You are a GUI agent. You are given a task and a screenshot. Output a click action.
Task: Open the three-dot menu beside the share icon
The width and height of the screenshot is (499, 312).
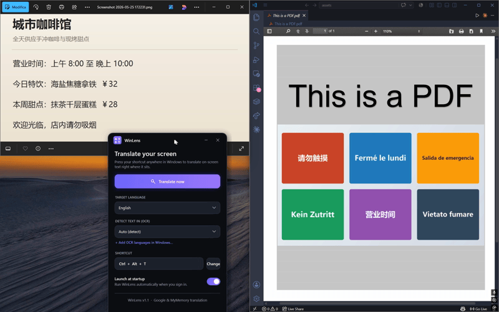click(x=87, y=7)
